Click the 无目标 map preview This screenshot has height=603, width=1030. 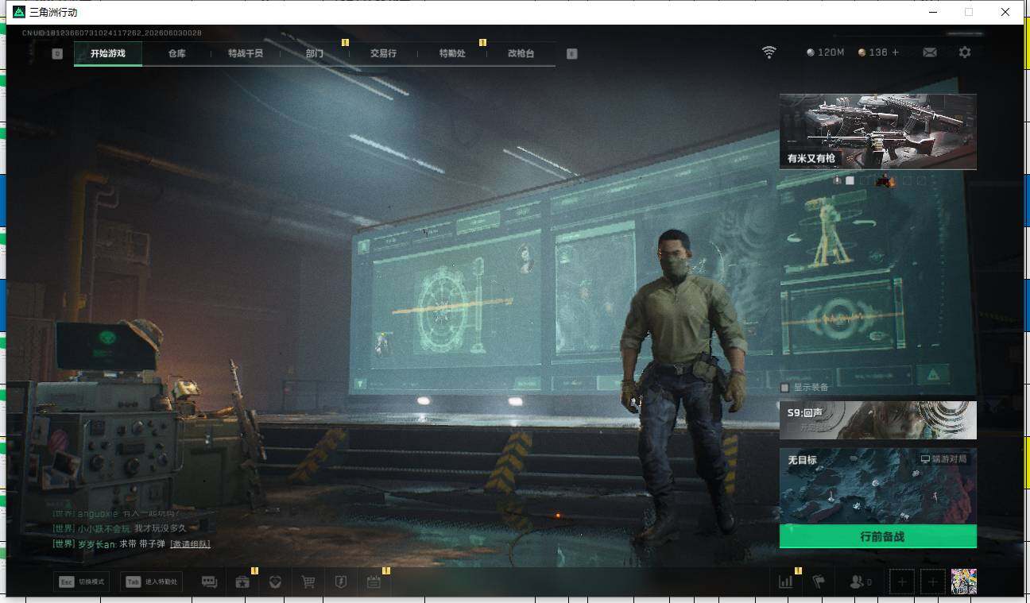[x=878, y=486]
